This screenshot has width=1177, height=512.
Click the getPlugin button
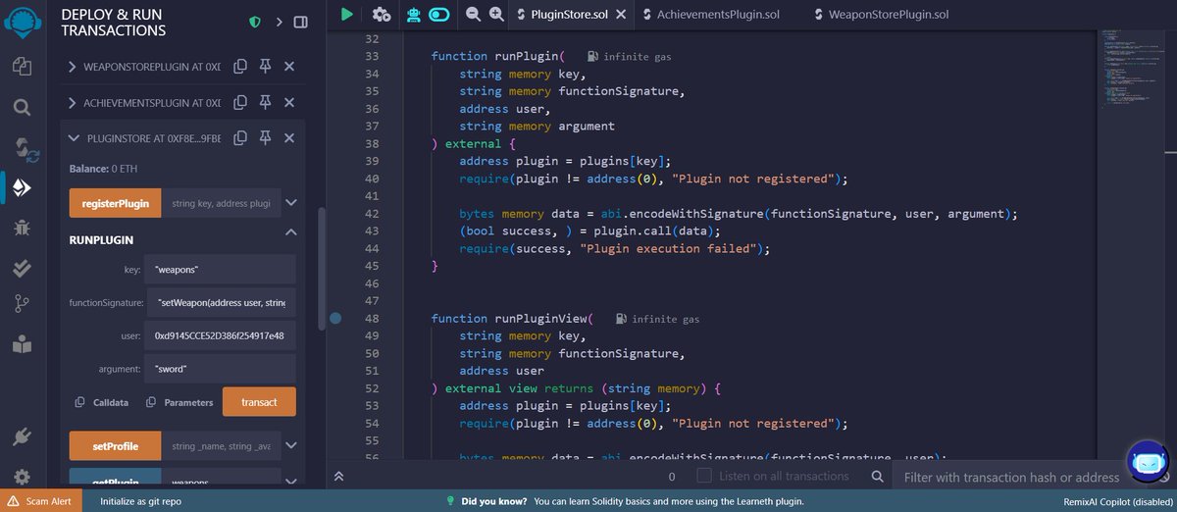coord(114,479)
